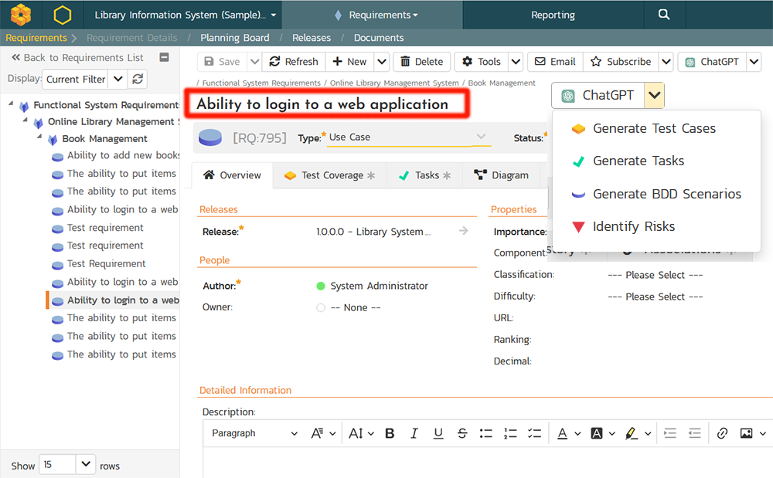773x478 pixels.
Task: Select the 'None' radio button for Owner
Action: tap(320, 307)
